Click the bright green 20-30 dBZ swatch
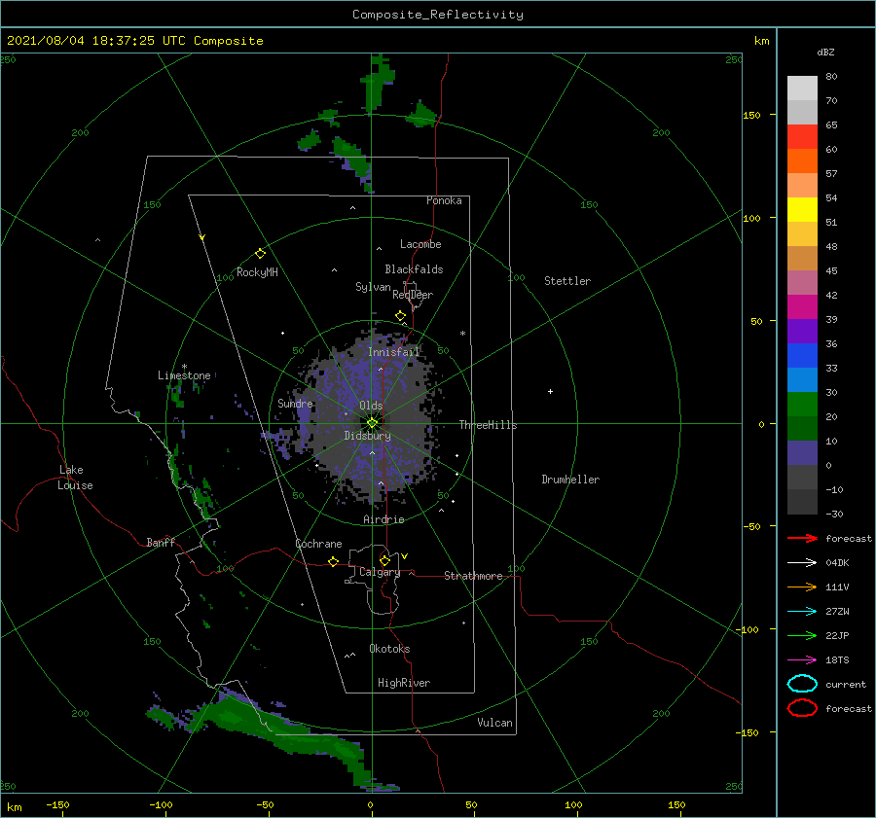Viewport: 876px width, 818px height. coord(802,405)
